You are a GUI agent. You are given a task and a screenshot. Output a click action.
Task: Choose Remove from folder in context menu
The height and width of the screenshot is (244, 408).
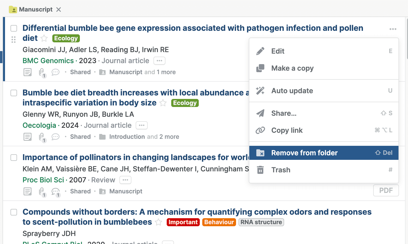point(304,153)
